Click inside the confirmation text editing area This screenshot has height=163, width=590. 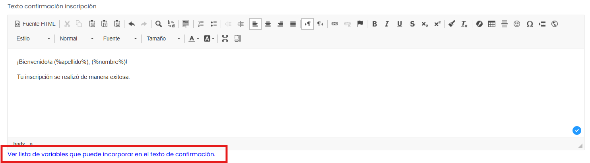296,93
